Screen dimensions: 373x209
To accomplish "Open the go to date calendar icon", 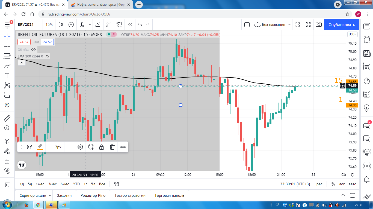I will [x=117, y=184].
